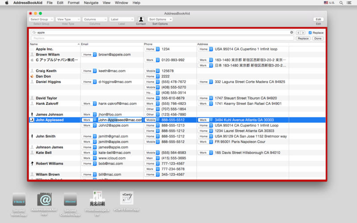Open the Navigate menu

[x=91, y=3]
